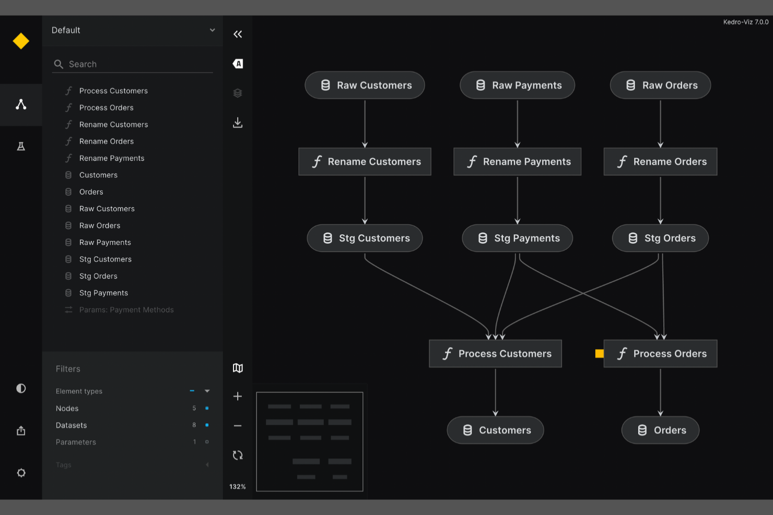Click the Search input field
This screenshot has height=515, width=773.
pos(132,64)
